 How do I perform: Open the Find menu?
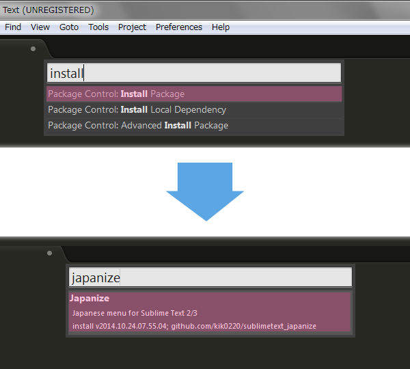tap(13, 27)
